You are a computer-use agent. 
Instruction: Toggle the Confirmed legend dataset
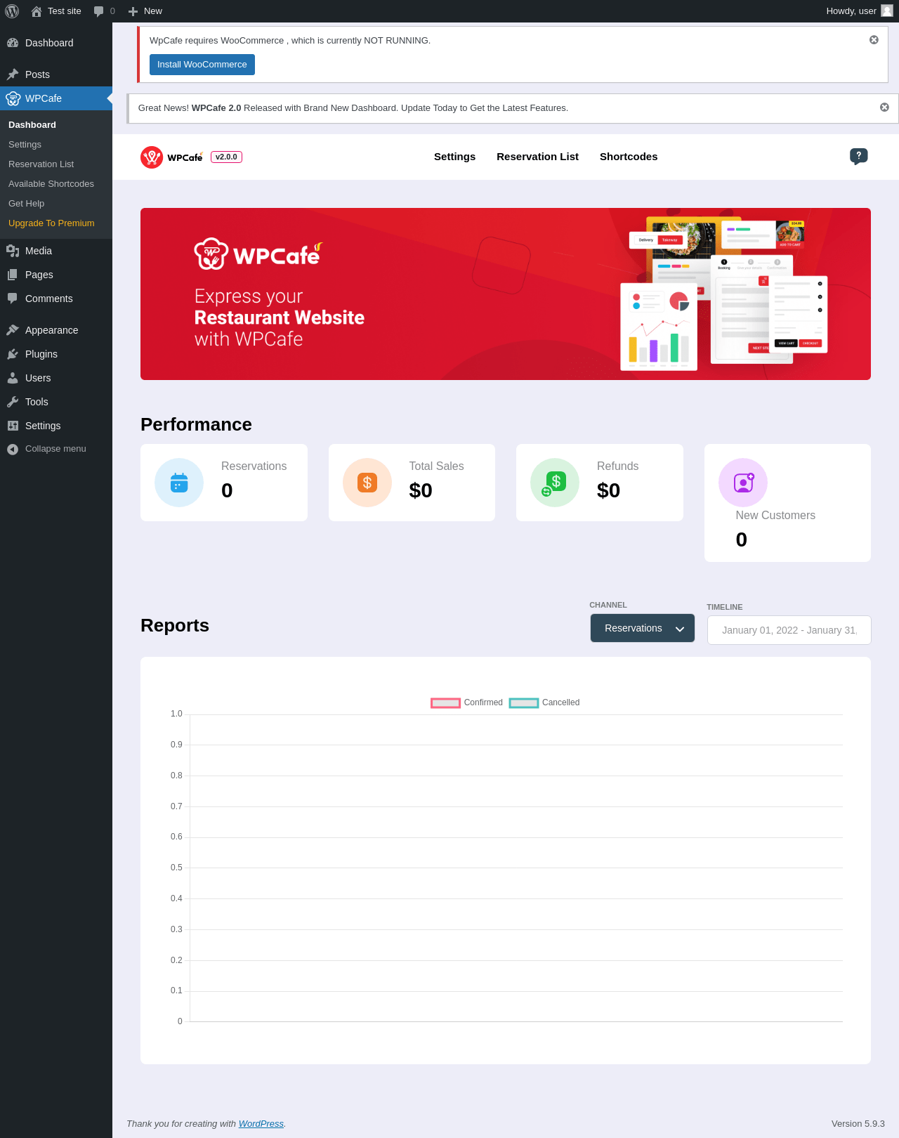pos(467,702)
